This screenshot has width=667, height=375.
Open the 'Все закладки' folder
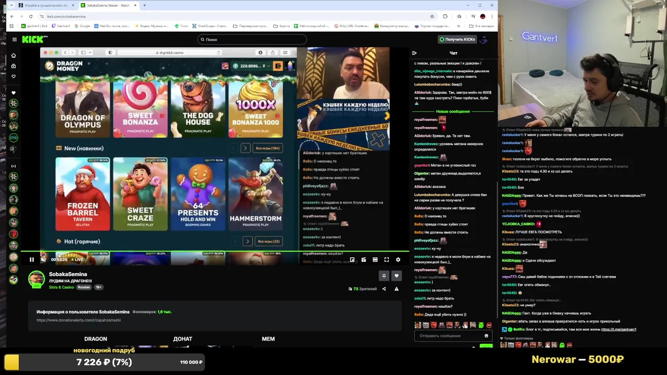pyautogui.click(x=481, y=26)
